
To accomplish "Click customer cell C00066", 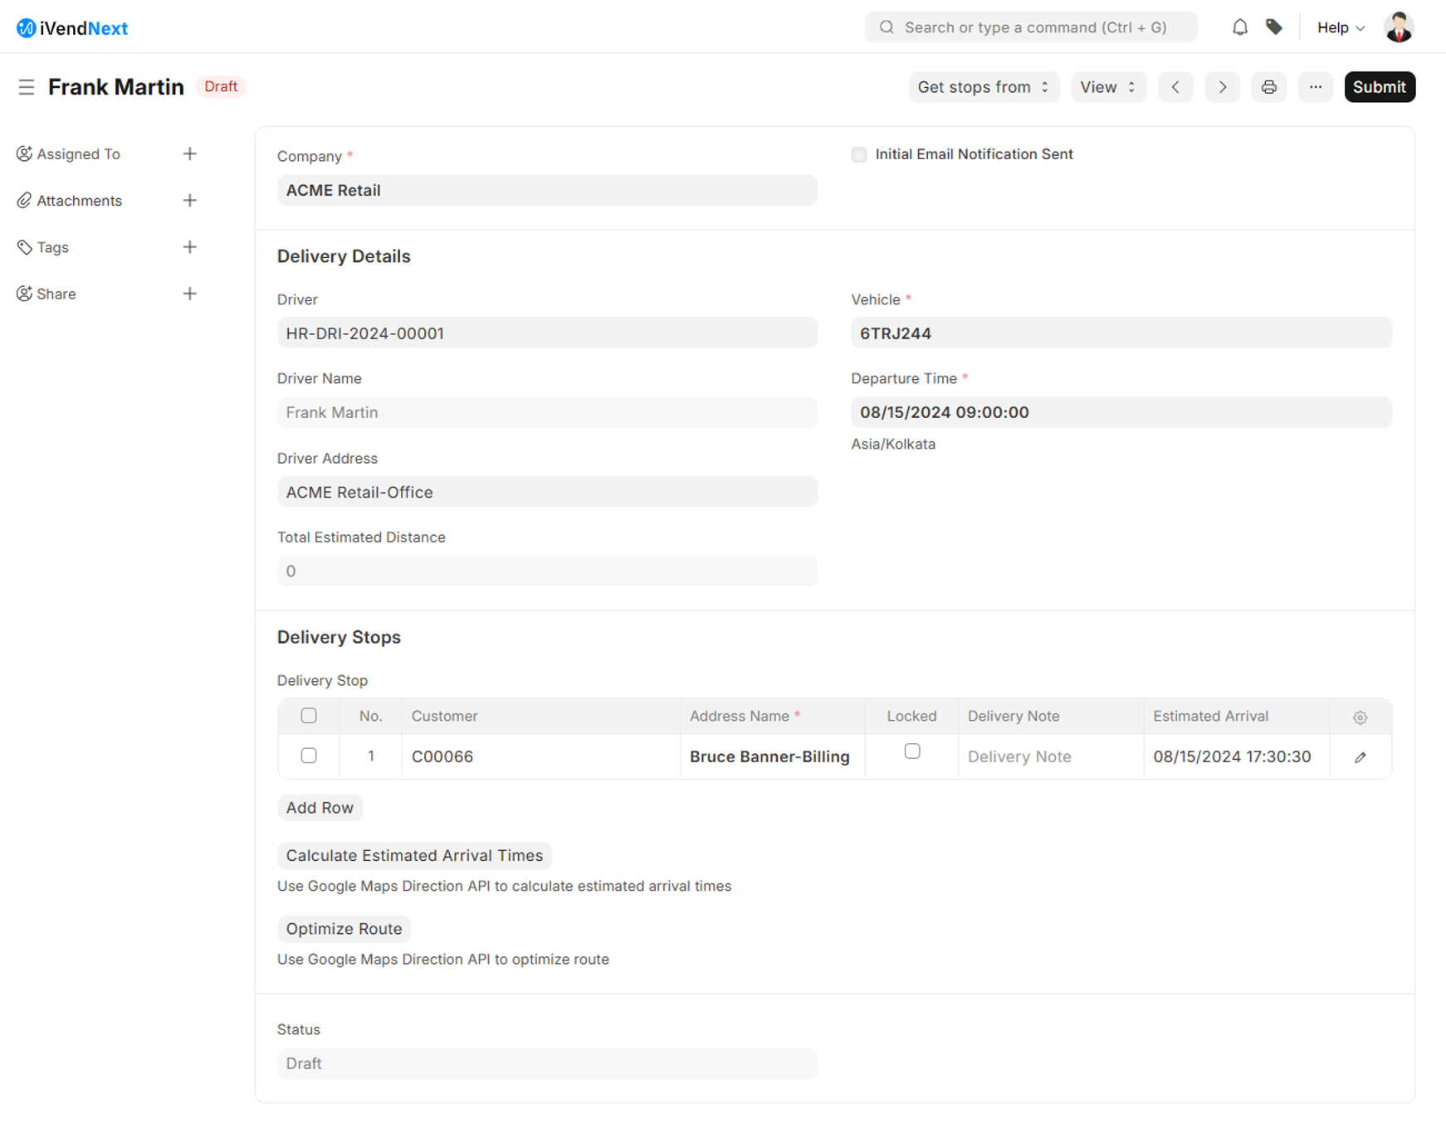I will [x=540, y=757].
